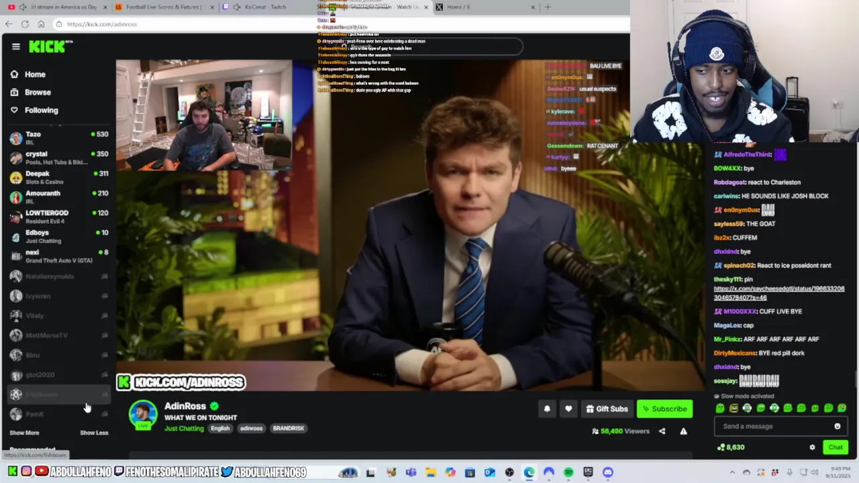
Task: Click the share stream icon
Action: click(662, 431)
